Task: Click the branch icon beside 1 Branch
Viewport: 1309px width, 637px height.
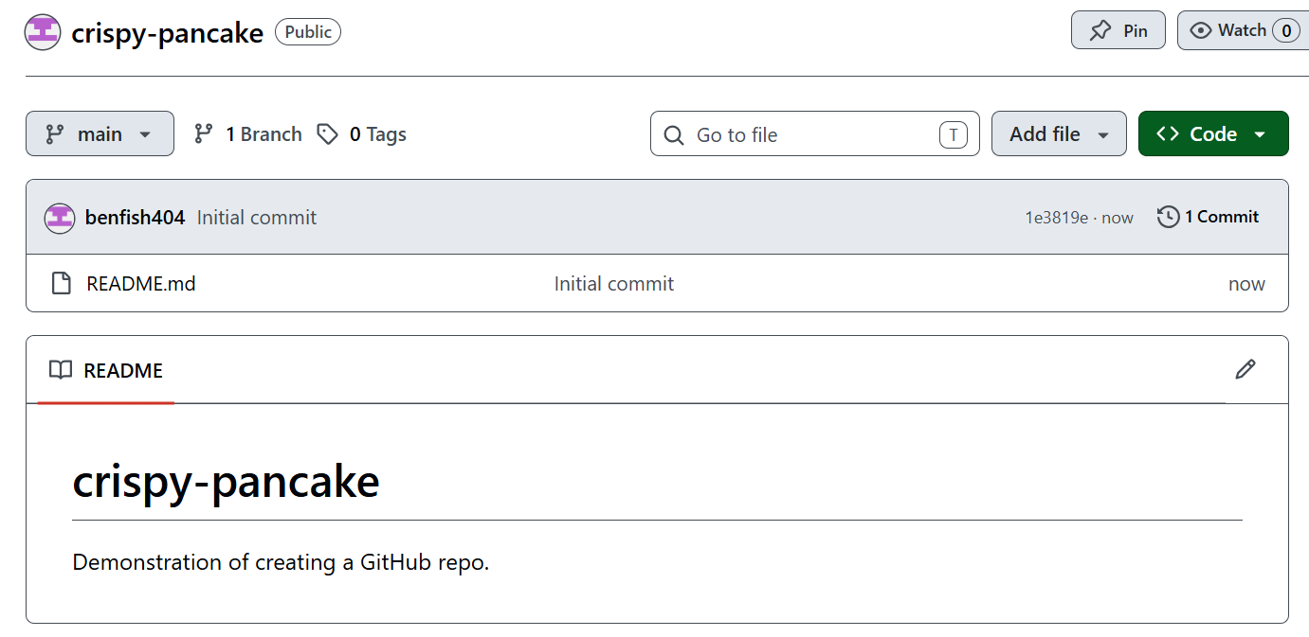Action: pyautogui.click(x=203, y=134)
